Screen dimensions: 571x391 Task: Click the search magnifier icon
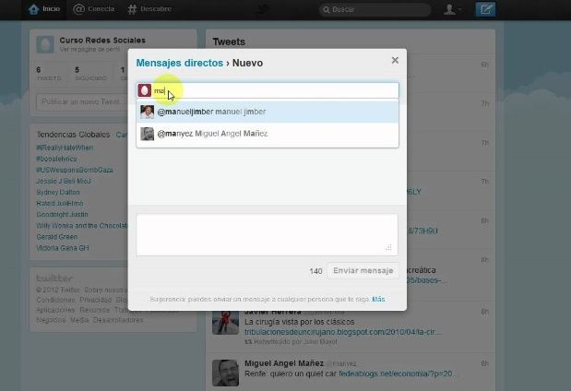[326, 9]
